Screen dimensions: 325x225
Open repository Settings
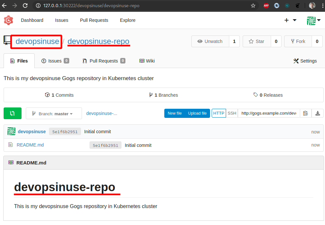click(x=305, y=61)
